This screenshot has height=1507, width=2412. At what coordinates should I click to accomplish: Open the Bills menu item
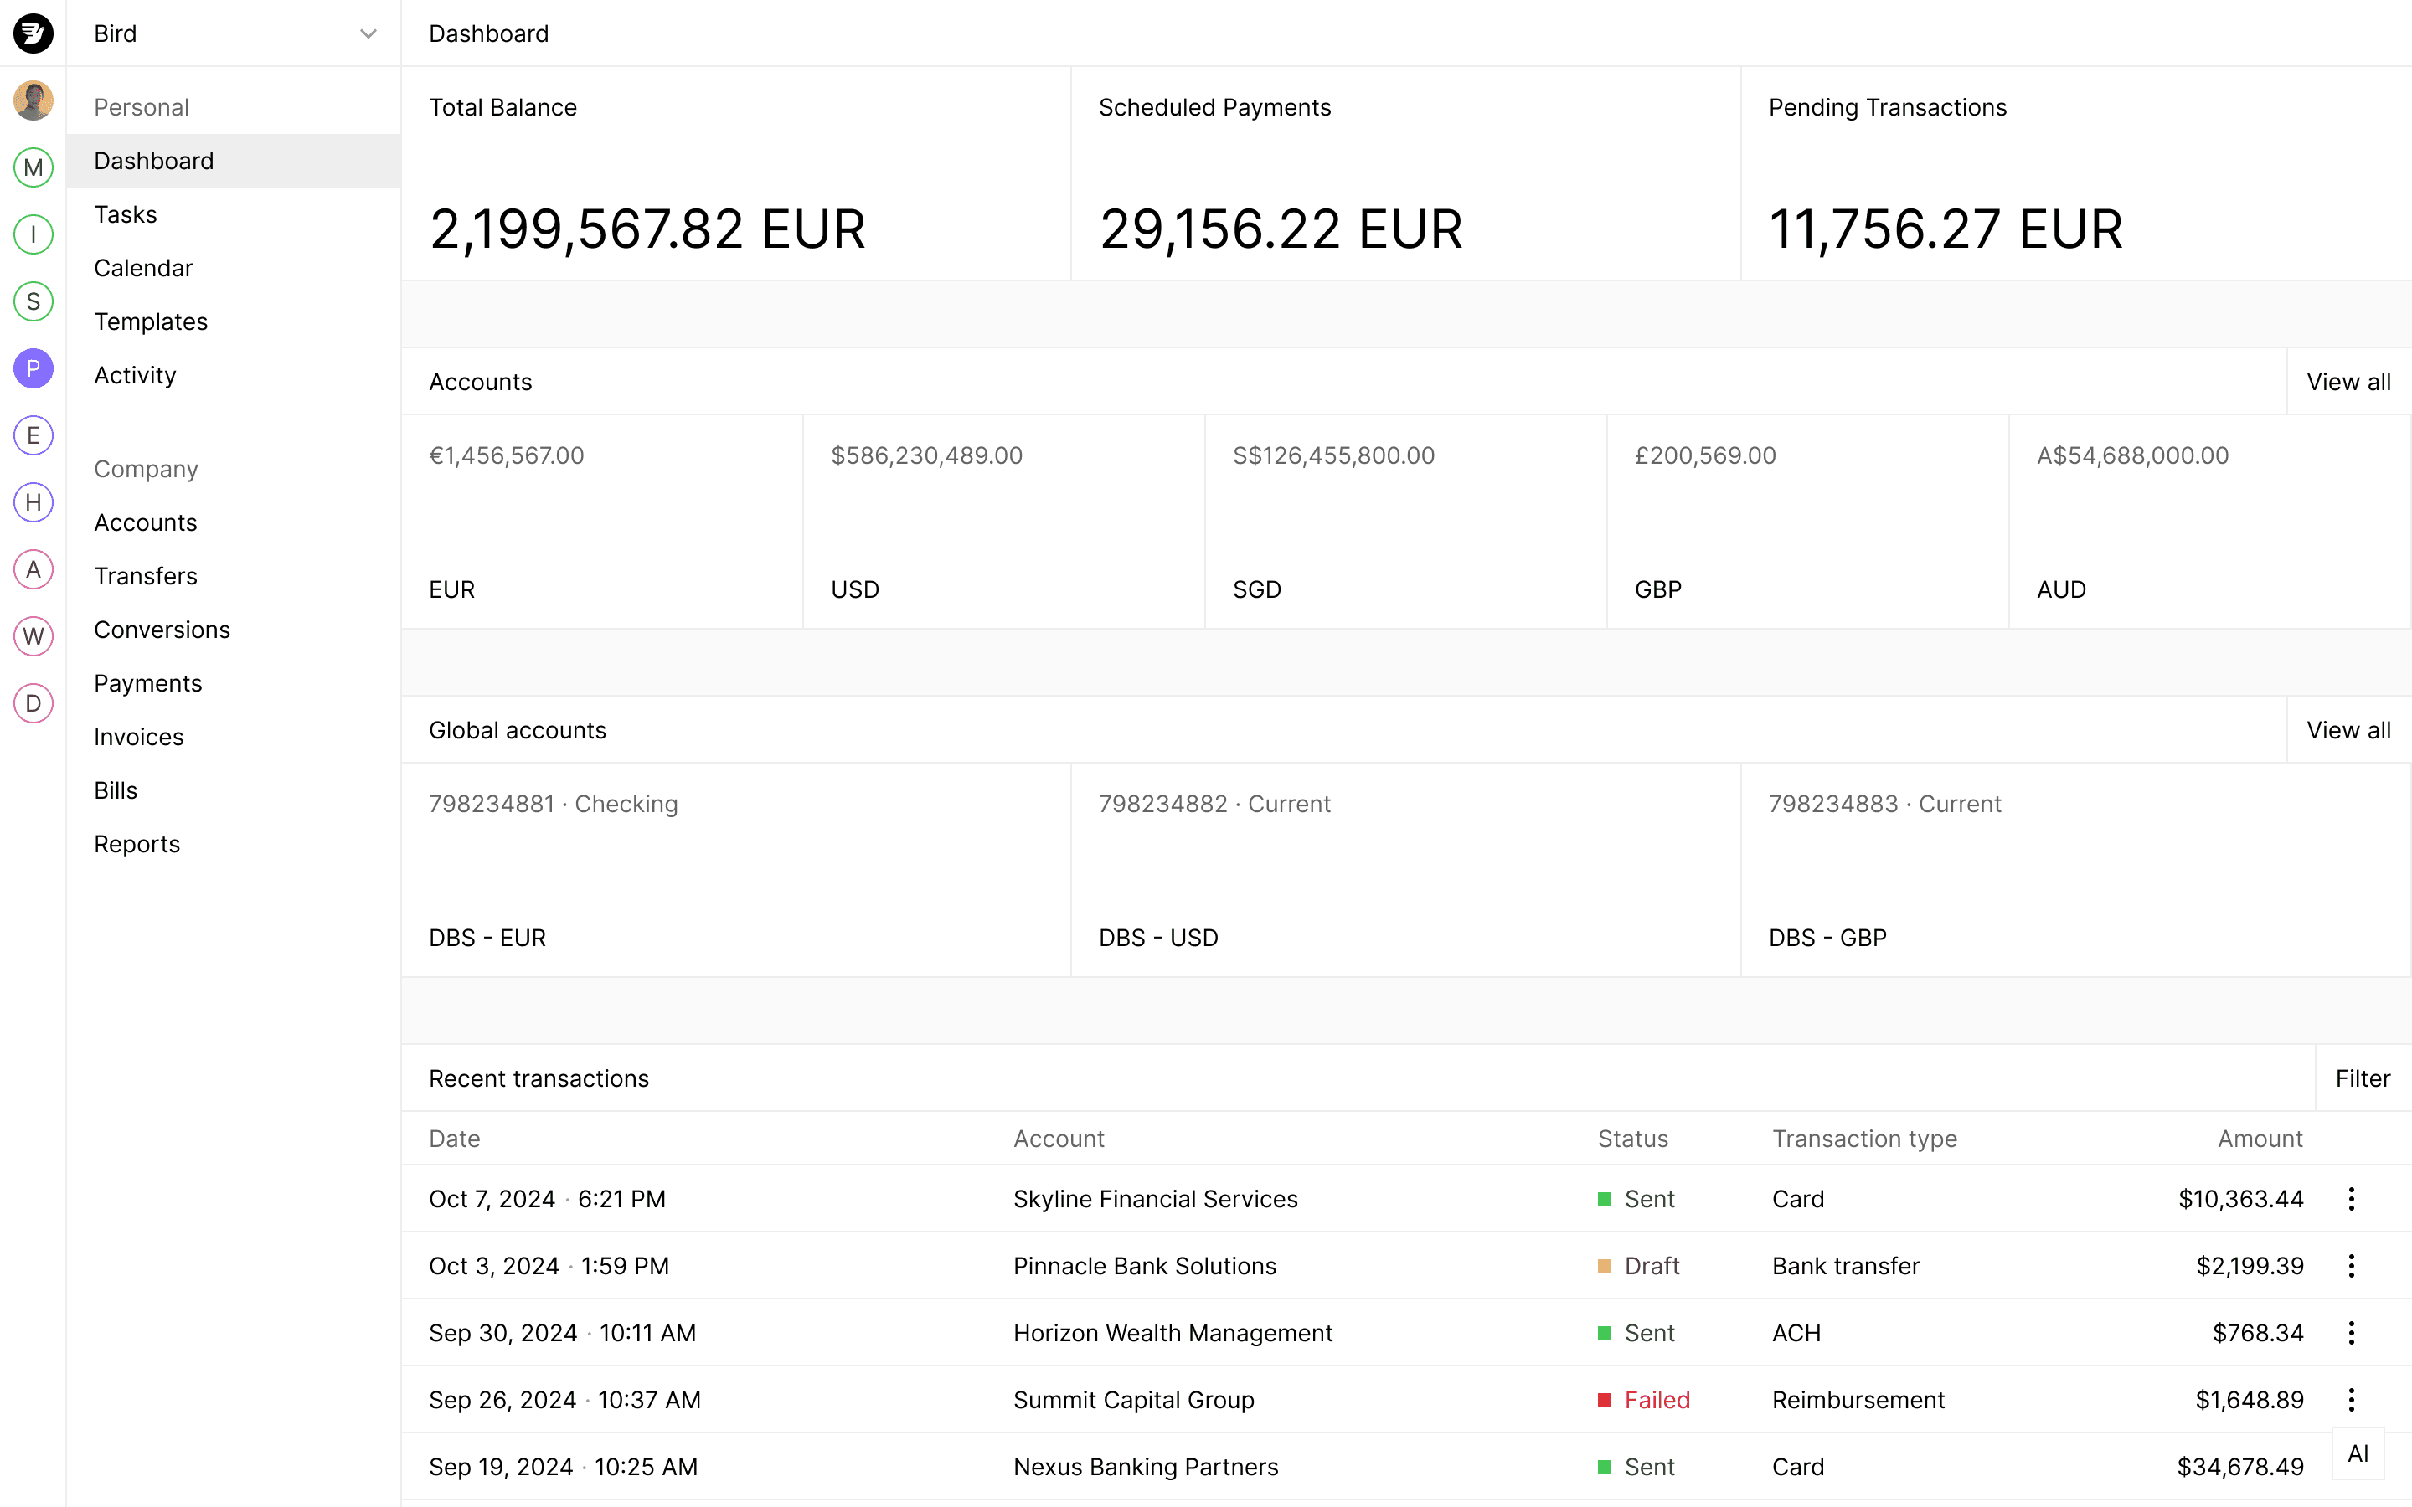(x=115, y=790)
